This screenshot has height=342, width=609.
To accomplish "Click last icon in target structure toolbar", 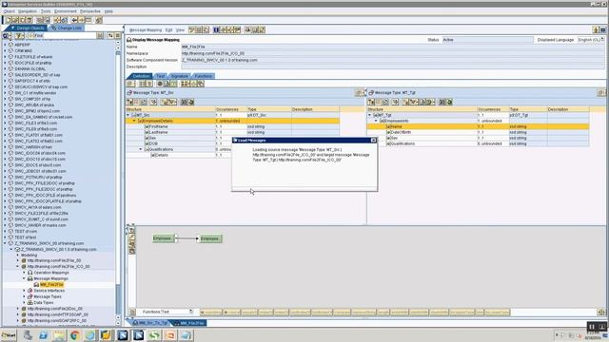I will pos(449,102).
